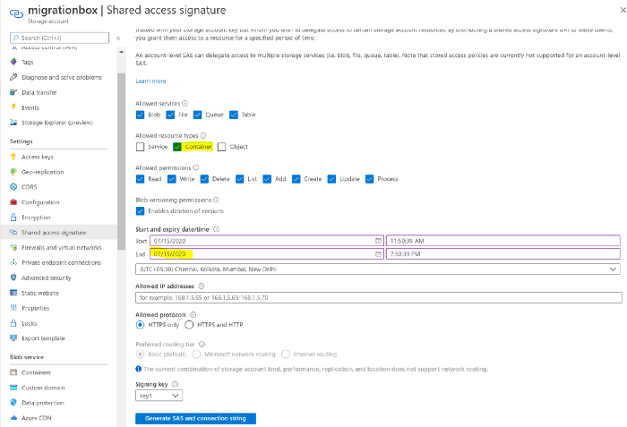The height and width of the screenshot is (427, 627).
Task: Click the Access keys key icon
Action: [13, 157]
